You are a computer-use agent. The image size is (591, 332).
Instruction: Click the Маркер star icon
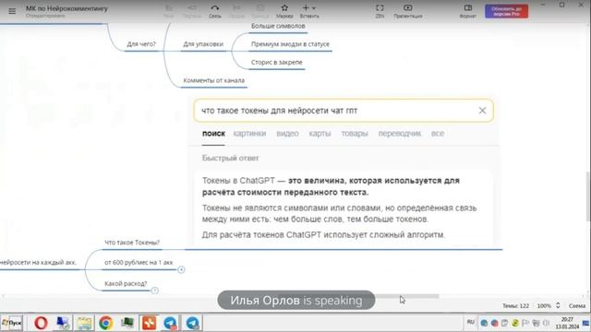[284, 11]
